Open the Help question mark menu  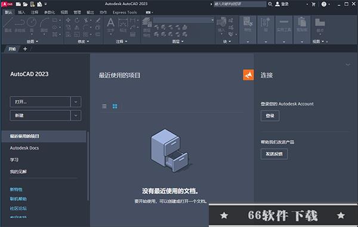click(324, 4)
